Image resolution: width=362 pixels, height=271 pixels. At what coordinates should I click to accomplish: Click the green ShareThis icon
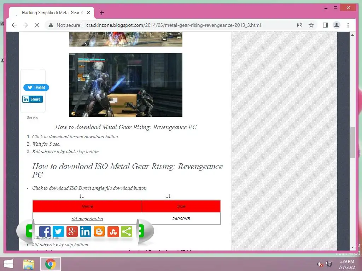tap(127, 231)
